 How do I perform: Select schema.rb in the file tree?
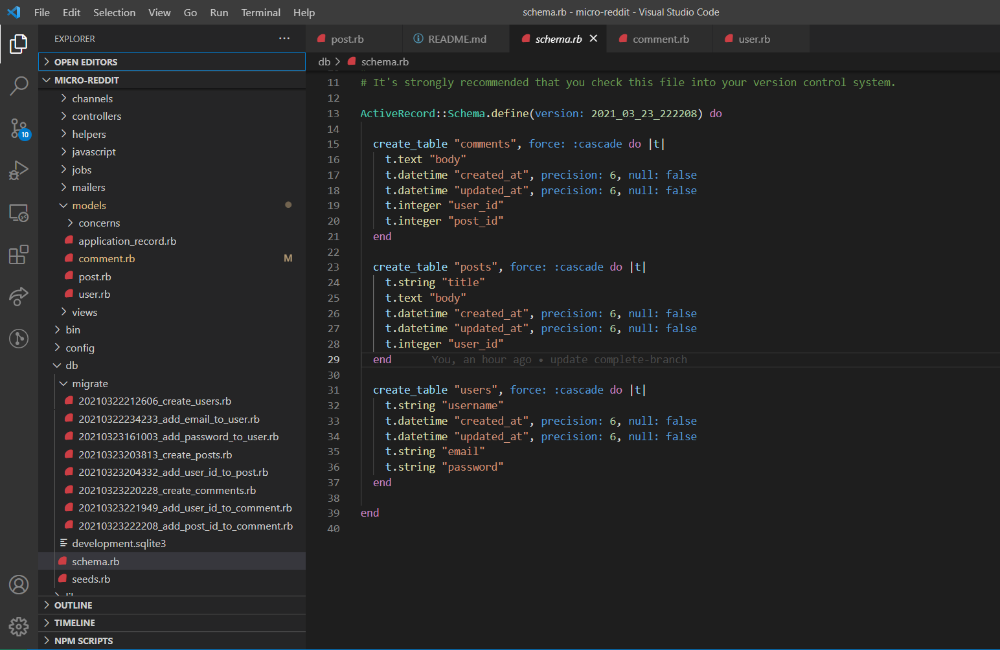tap(172, 561)
